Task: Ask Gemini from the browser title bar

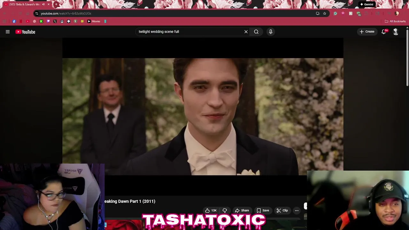Action: click(x=367, y=4)
